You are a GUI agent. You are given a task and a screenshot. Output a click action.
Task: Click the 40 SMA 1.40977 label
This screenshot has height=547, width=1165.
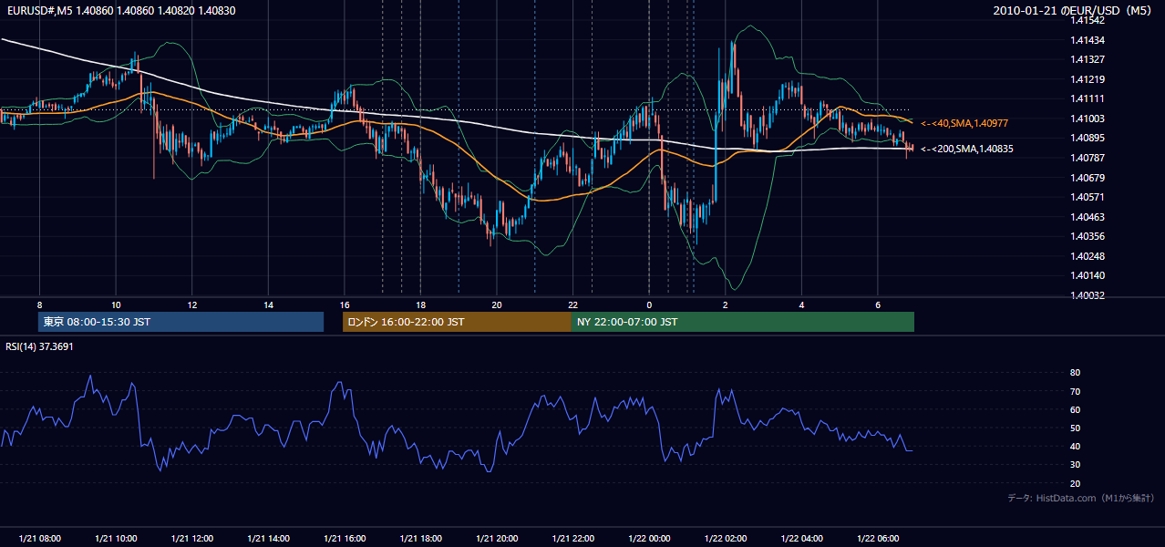[964, 123]
